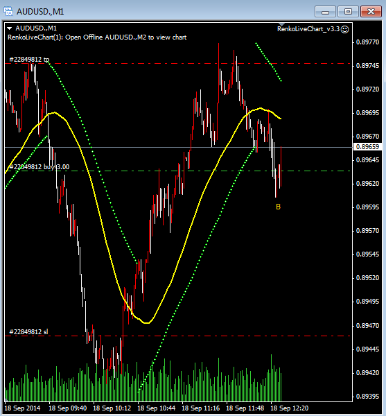Click price label 0.89495 on scale
This screenshot has width=386, height=416.
pyautogui.click(x=367, y=302)
